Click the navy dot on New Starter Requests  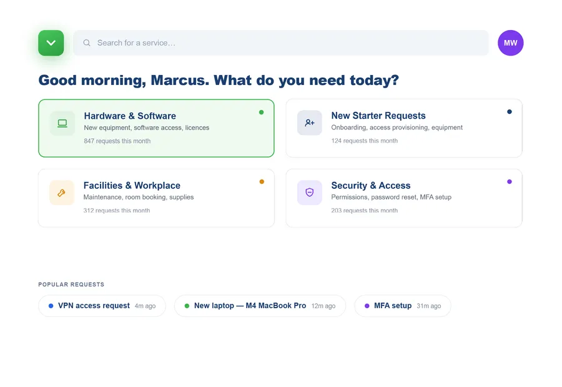click(510, 112)
